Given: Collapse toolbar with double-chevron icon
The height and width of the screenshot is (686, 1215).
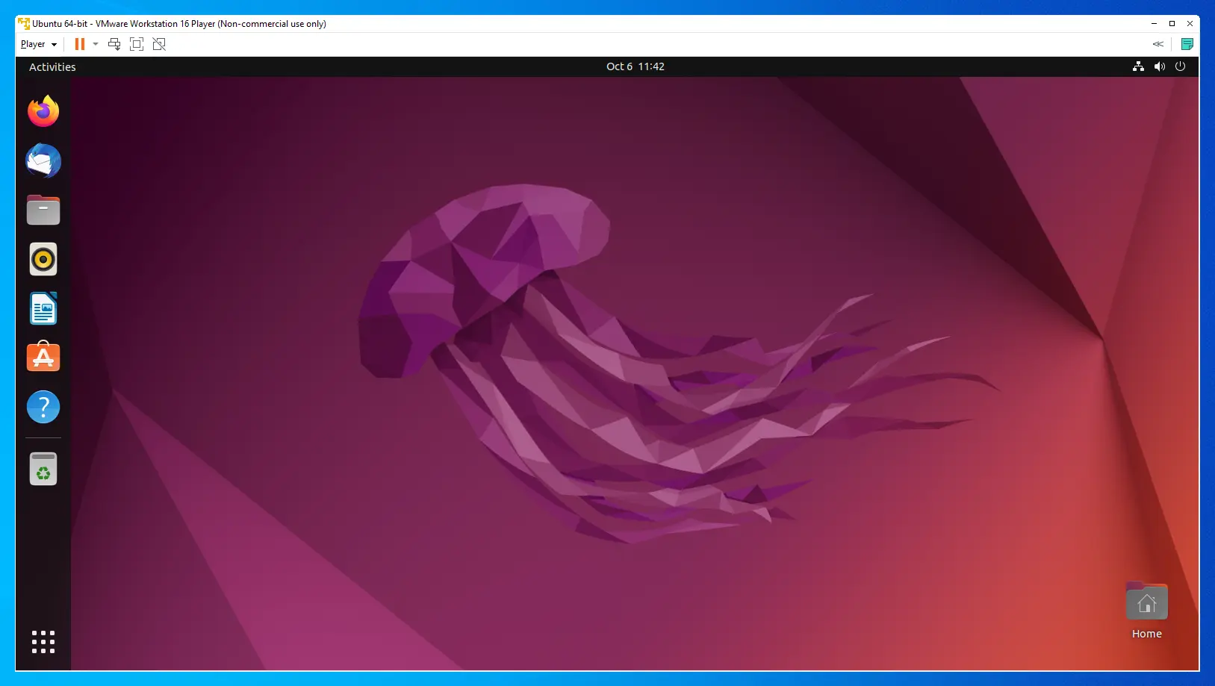Looking at the screenshot, I should 1158,44.
